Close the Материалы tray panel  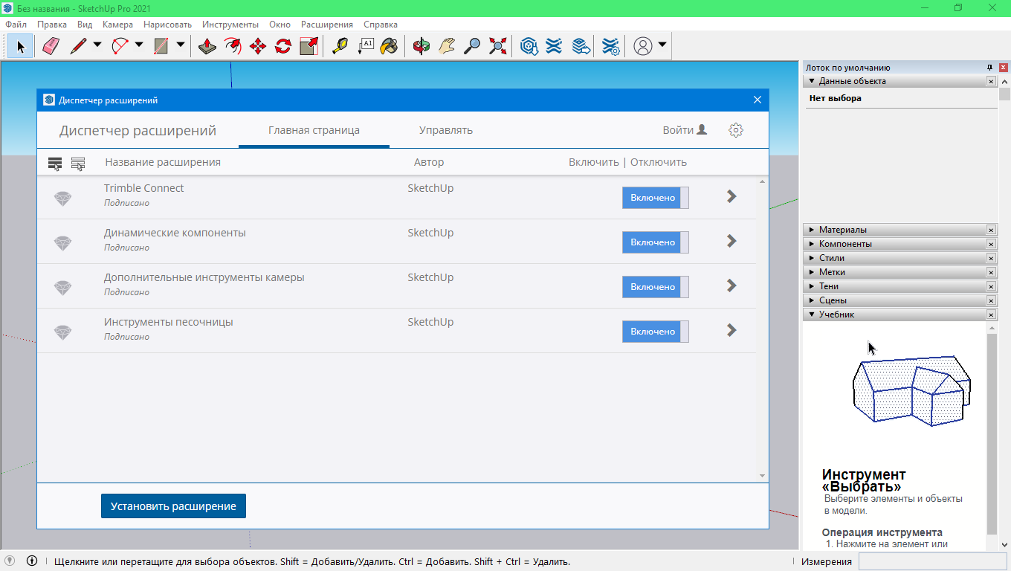click(991, 230)
